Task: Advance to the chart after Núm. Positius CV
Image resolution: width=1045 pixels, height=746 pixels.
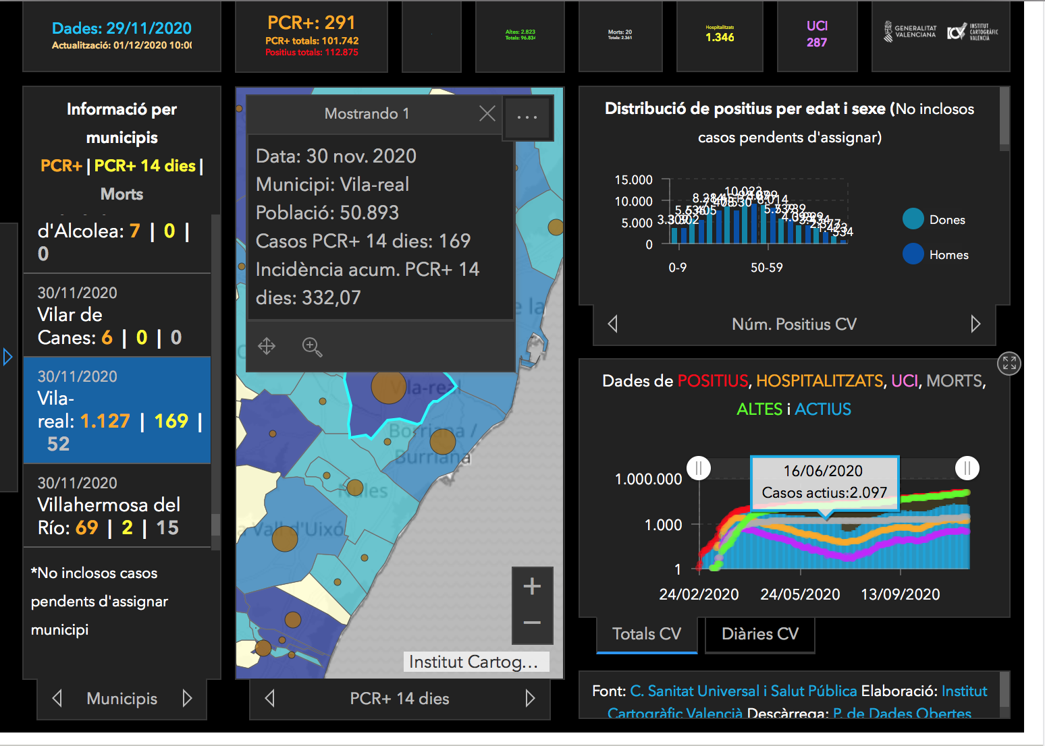Action: [x=975, y=324]
